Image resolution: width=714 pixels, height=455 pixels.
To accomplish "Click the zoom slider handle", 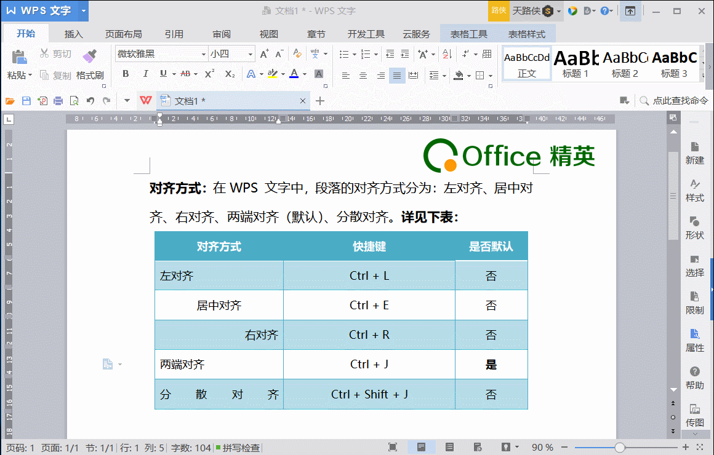I will tap(619, 447).
